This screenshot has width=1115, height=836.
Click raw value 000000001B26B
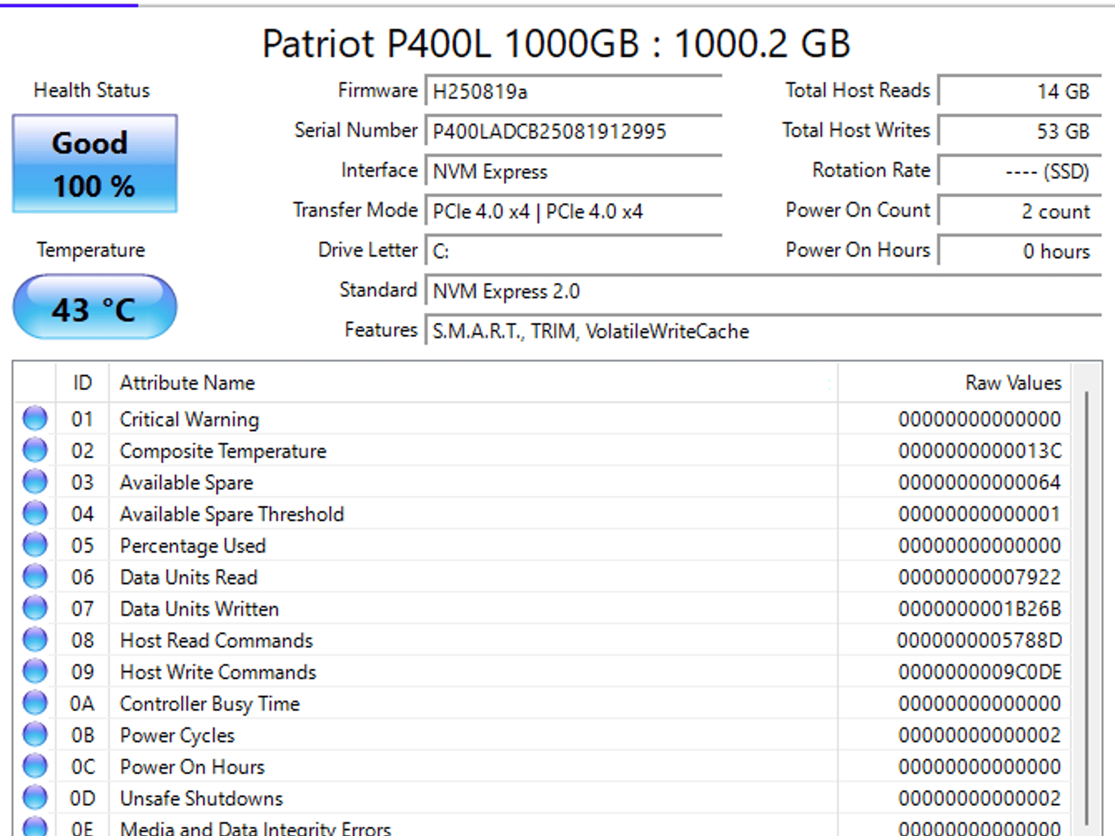(x=979, y=608)
